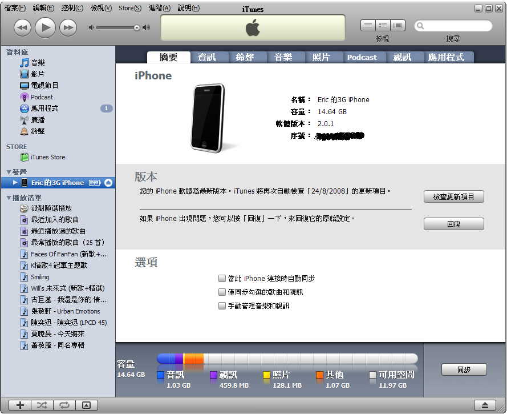507x414 pixels.
Task: Eject Eric的3G iPhone from the sidebar
Action: (108, 183)
